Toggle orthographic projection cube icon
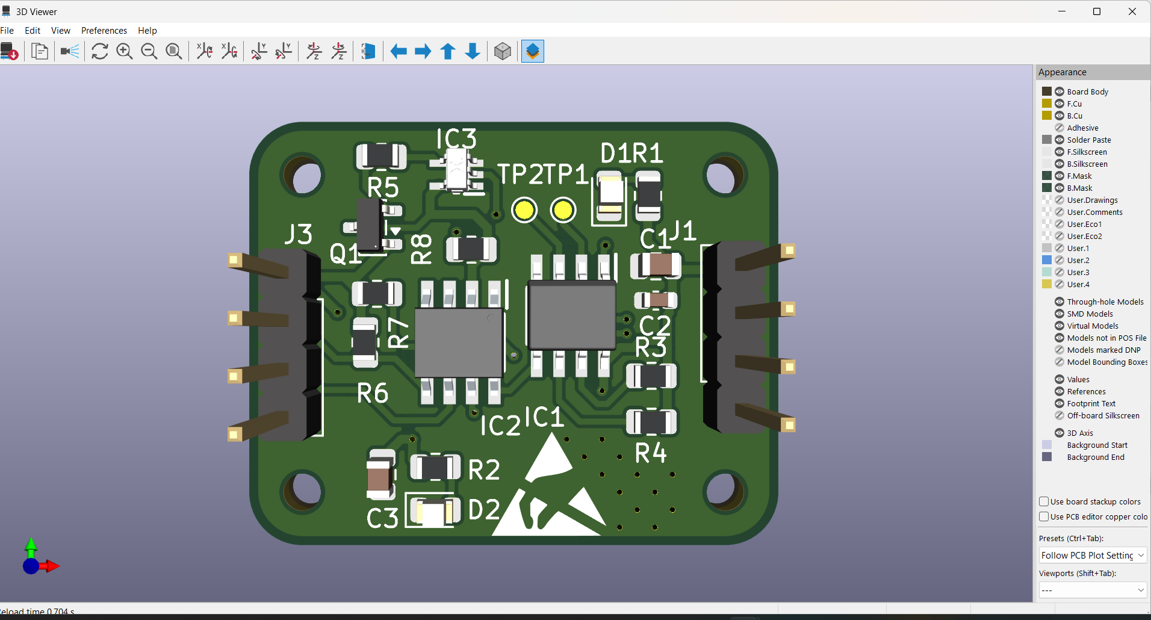Screen dimensions: 1151x620 [x=503, y=51]
